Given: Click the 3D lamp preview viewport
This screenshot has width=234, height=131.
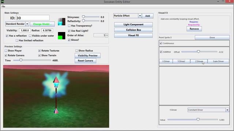Looking at the screenshot, I should (56, 96).
